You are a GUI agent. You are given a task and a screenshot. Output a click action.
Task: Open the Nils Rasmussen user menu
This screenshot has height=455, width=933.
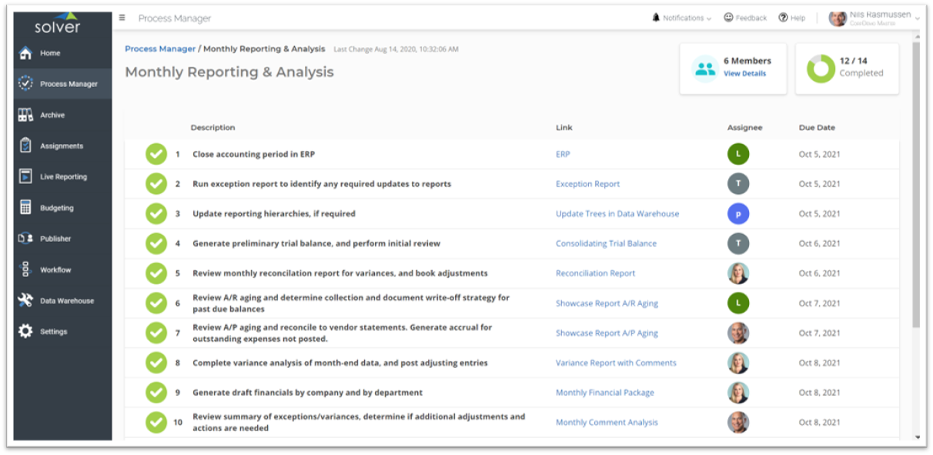(x=874, y=18)
